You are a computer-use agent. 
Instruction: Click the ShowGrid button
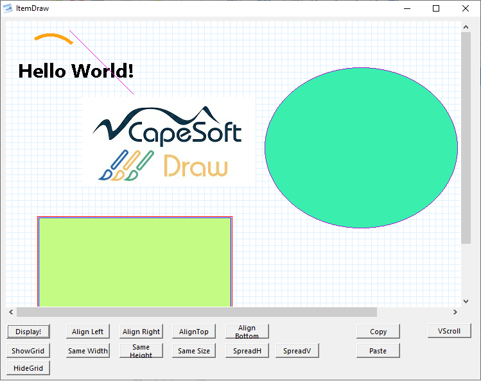click(28, 351)
